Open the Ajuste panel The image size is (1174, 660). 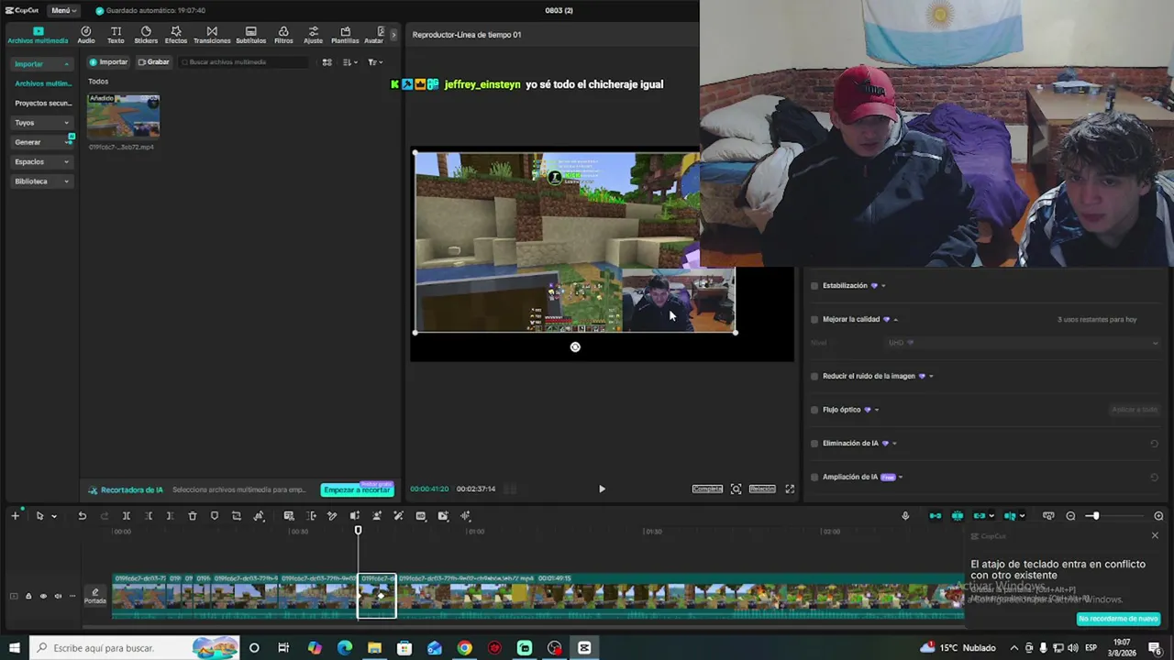(x=314, y=35)
